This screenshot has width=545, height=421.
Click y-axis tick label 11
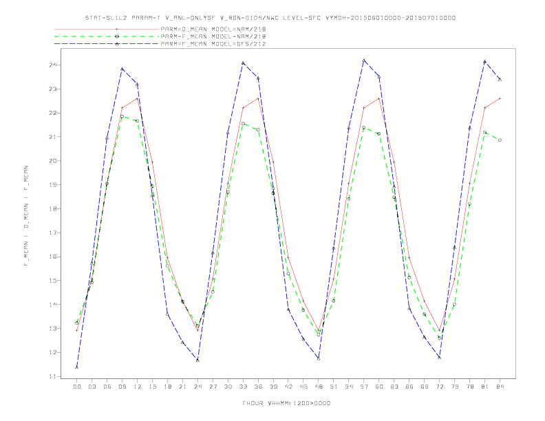click(53, 376)
